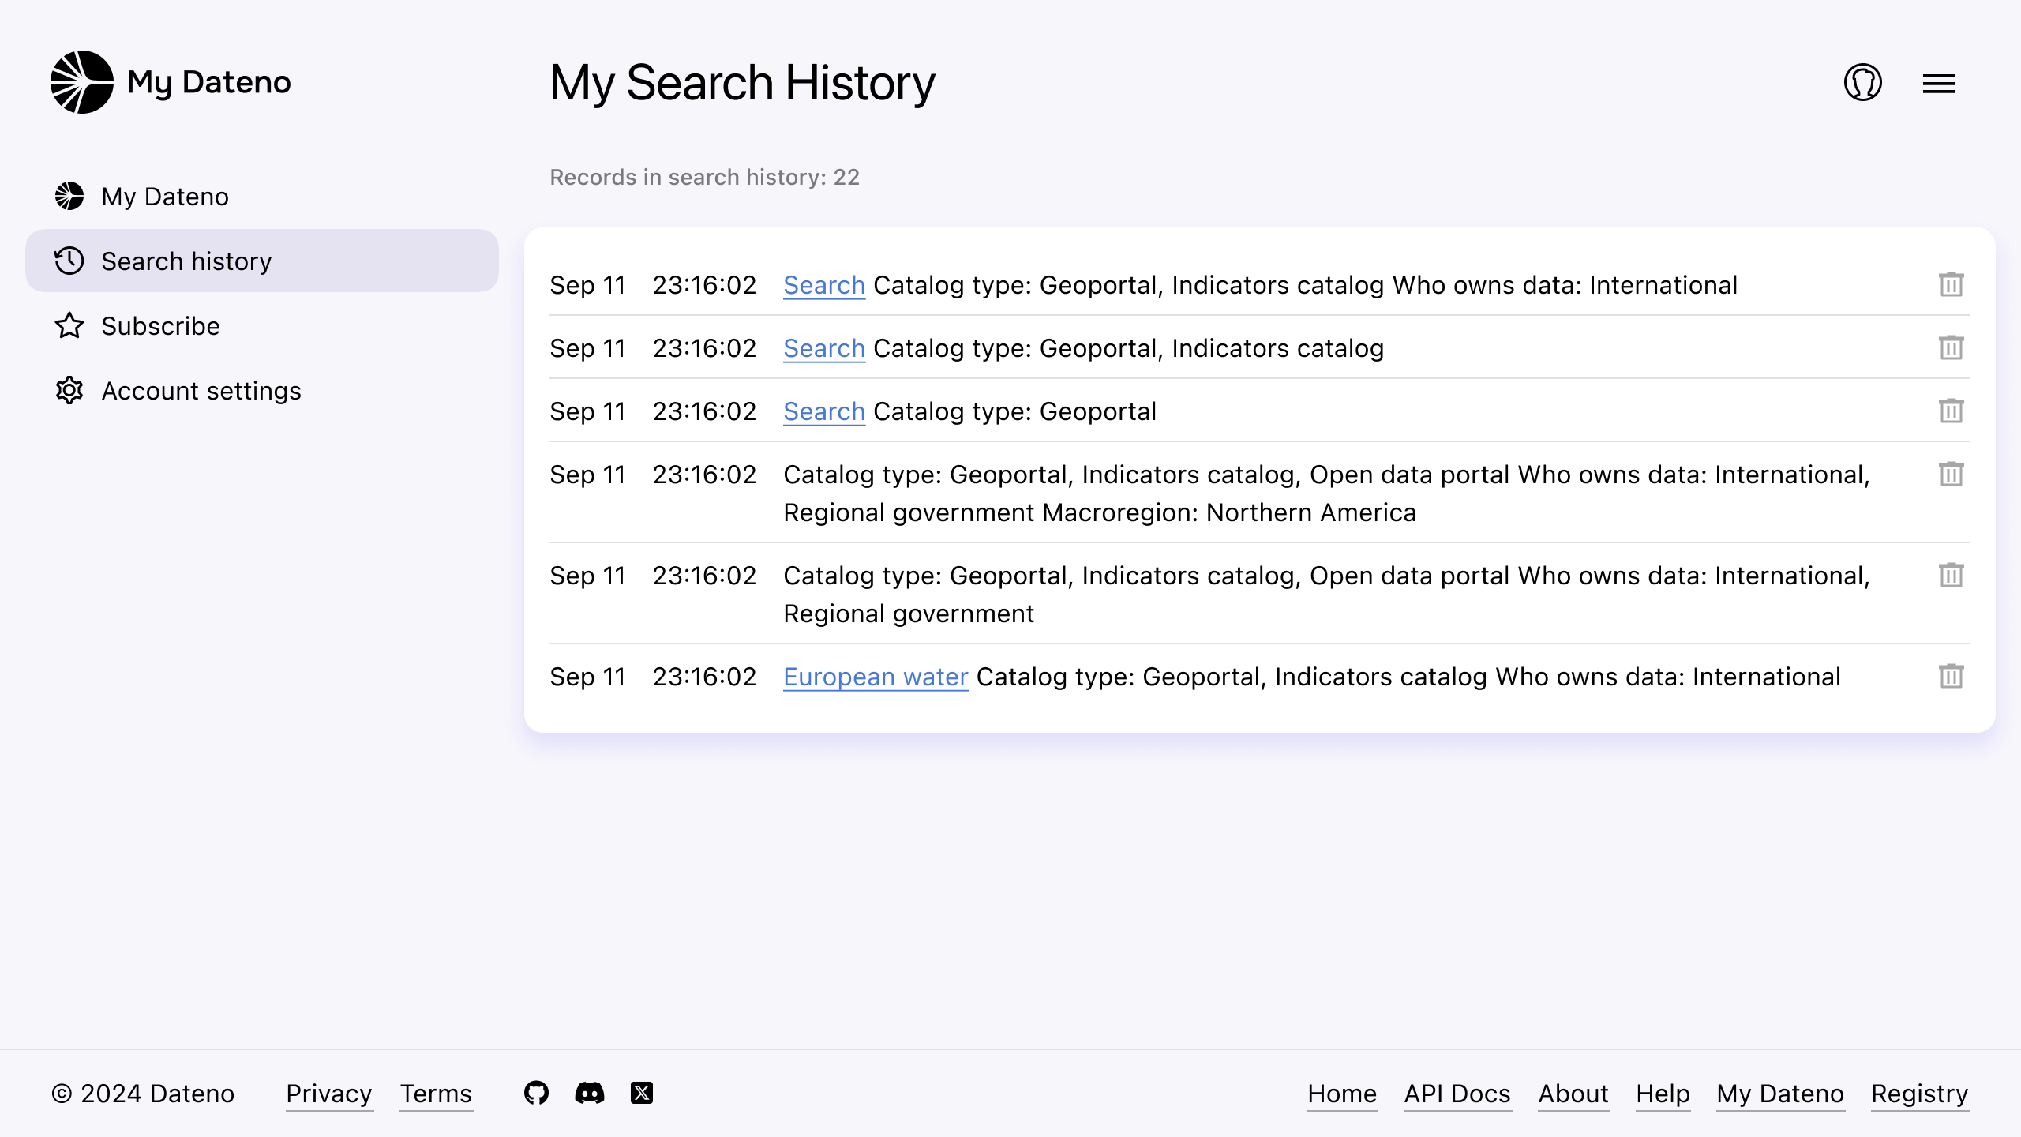Open Dateno GitHub page icon

536,1093
